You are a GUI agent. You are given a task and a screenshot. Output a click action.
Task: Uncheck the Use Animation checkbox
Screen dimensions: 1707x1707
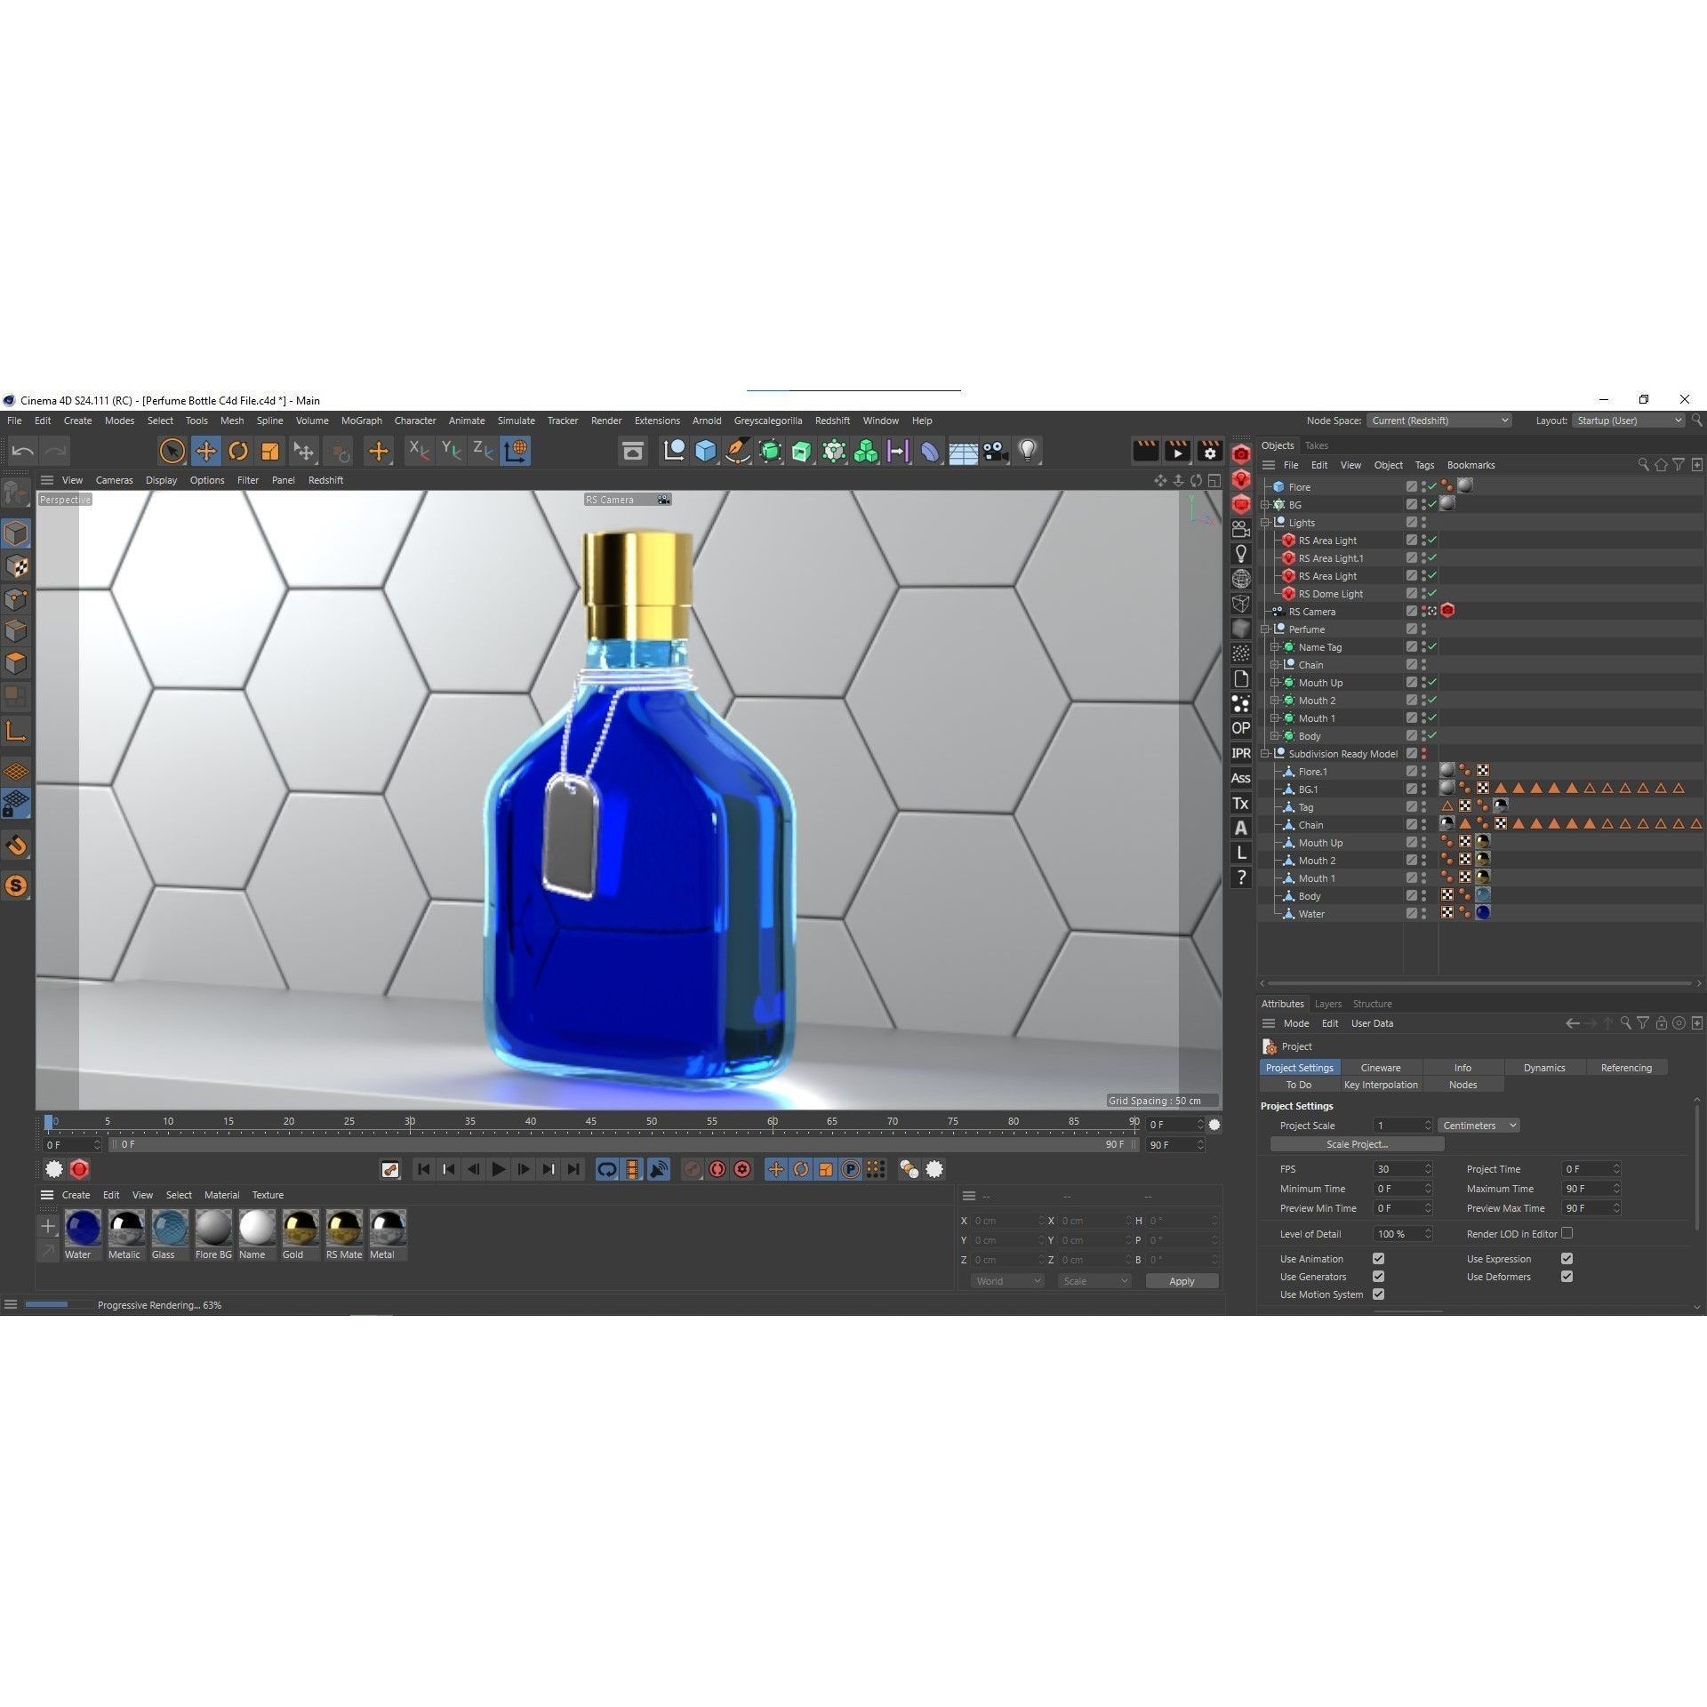pyautogui.click(x=1379, y=1258)
